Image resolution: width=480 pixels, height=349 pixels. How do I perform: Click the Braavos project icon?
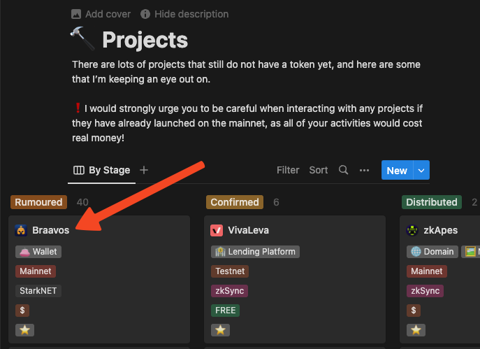(x=21, y=230)
